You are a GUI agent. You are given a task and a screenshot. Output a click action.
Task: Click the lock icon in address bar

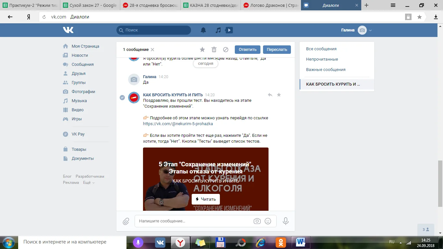[408, 17]
